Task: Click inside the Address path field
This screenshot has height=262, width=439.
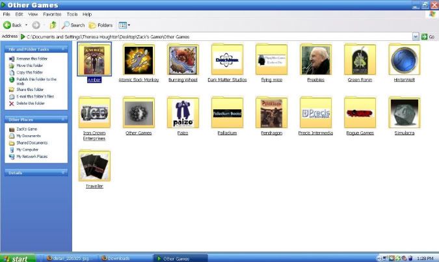Action: [x=215, y=36]
